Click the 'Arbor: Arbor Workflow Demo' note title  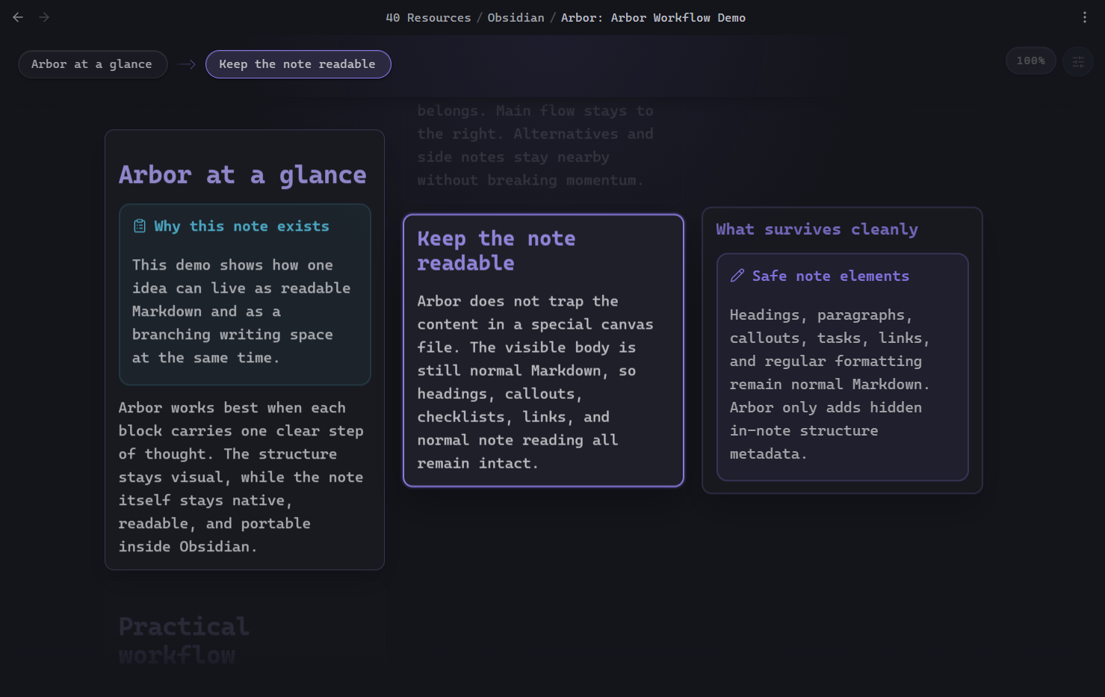point(653,17)
